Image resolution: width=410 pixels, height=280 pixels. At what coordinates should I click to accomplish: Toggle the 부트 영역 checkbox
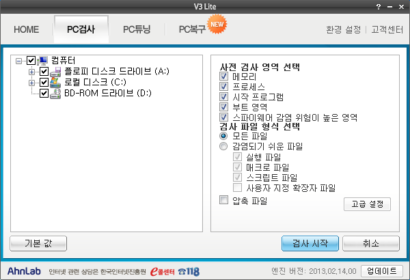pyautogui.click(x=223, y=107)
